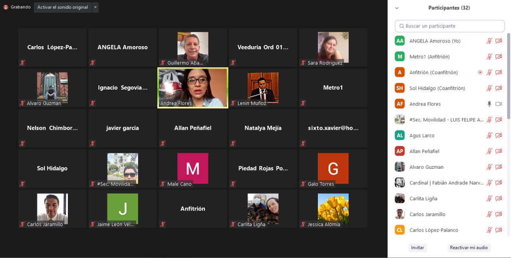Image resolution: width=511 pixels, height=258 pixels.
Task: Click the CL avatar beside Carlos López-Palanco
Action: click(x=400, y=230)
